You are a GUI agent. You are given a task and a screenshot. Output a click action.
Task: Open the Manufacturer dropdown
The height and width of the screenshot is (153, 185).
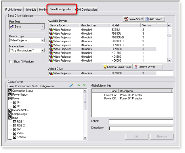click(43, 50)
